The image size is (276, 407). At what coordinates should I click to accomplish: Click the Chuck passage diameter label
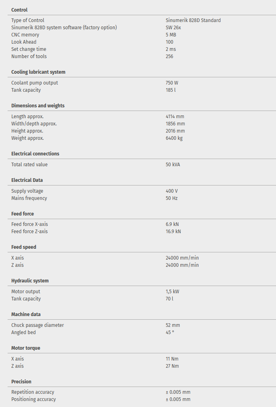(x=38, y=325)
